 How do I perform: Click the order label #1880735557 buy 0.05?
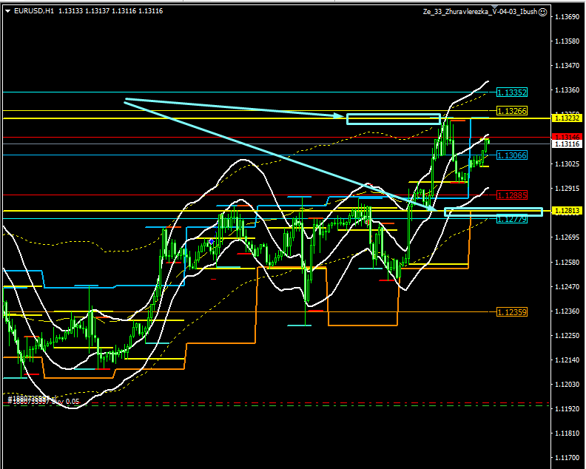coord(44,401)
